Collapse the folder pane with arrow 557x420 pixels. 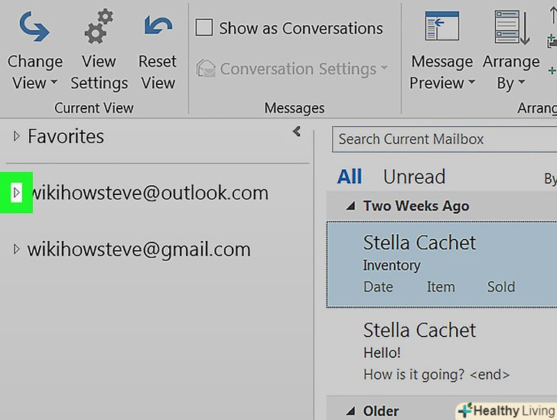(297, 132)
